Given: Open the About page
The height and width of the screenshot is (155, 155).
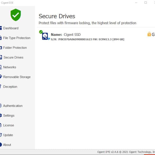Looking at the screenshot, I should tap(7, 145).
